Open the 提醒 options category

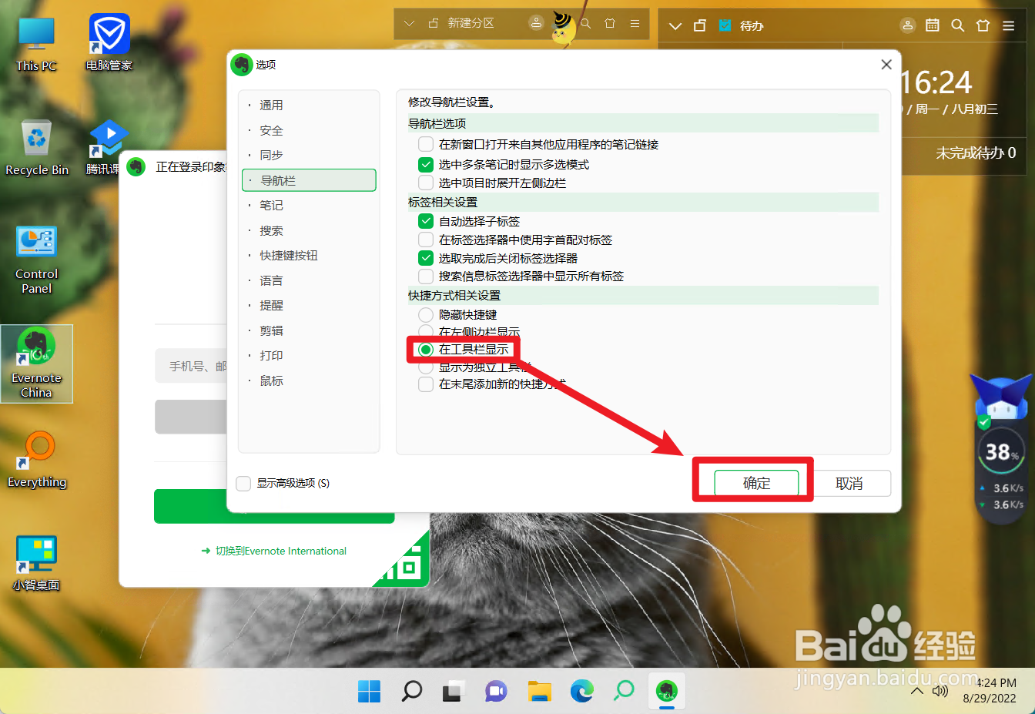309,306
